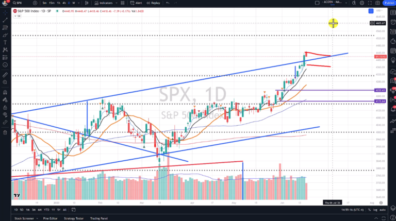This screenshot has width=396, height=221.
Task: Start bar Replay mode
Action: (154, 3)
